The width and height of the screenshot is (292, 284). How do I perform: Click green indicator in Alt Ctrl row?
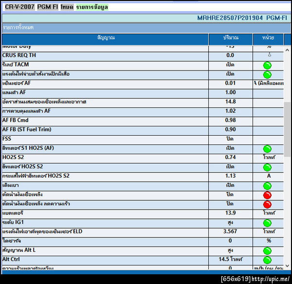pos(267,260)
